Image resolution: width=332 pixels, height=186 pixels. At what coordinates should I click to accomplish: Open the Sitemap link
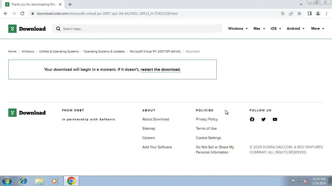tap(149, 129)
